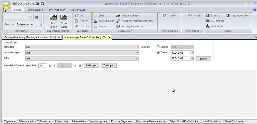Viewport: 257px width, 124px height.
Task: Switch to the Erfasste Diagnosen tab
Action: pyautogui.click(x=122, y=121)
